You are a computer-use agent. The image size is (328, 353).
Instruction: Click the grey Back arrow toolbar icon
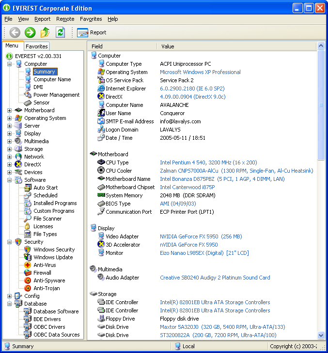click(x=15, y=32)
